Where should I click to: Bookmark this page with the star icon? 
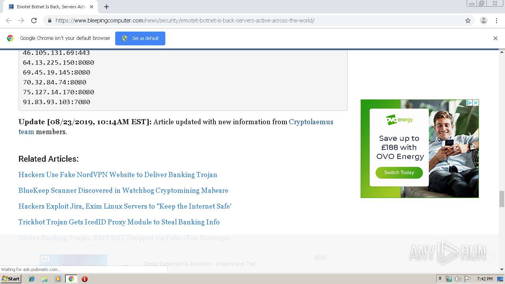tap(468, 21)
